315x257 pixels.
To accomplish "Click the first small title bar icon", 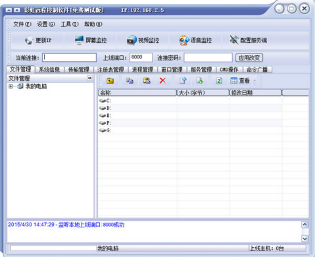I will coord(9,10).
